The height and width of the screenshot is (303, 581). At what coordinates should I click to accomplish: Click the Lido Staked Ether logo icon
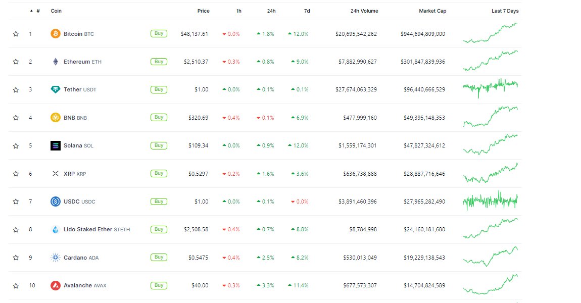[x=55, y=229]
